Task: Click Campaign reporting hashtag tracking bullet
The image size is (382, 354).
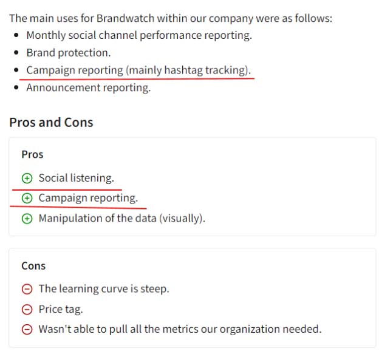Action: pos(138,70)
